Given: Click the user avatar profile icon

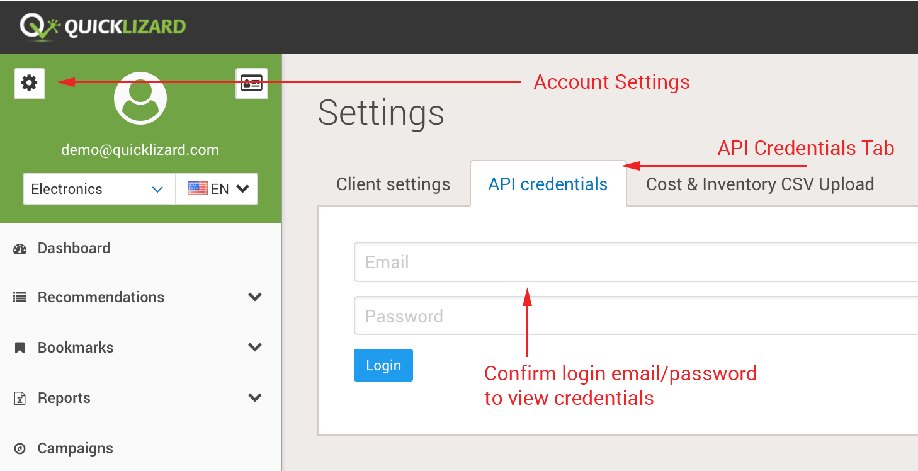Looking at the screenshot, I should [140, 98].
